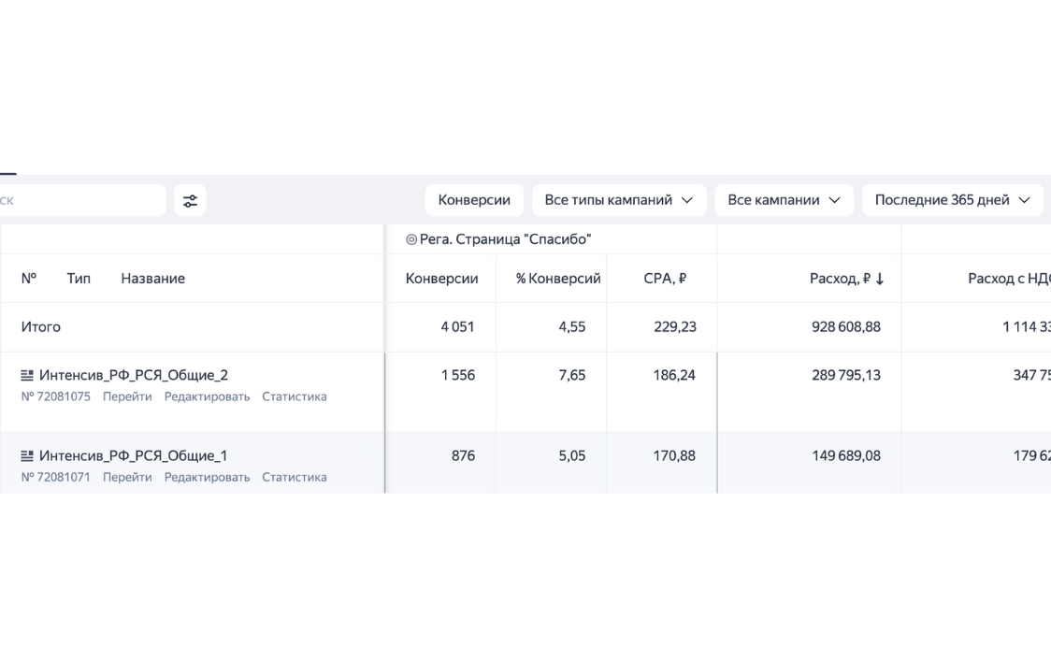Click Редактировать for Интенсив_РФ_РСЯ_Общие_1

[x=207, y=477]
